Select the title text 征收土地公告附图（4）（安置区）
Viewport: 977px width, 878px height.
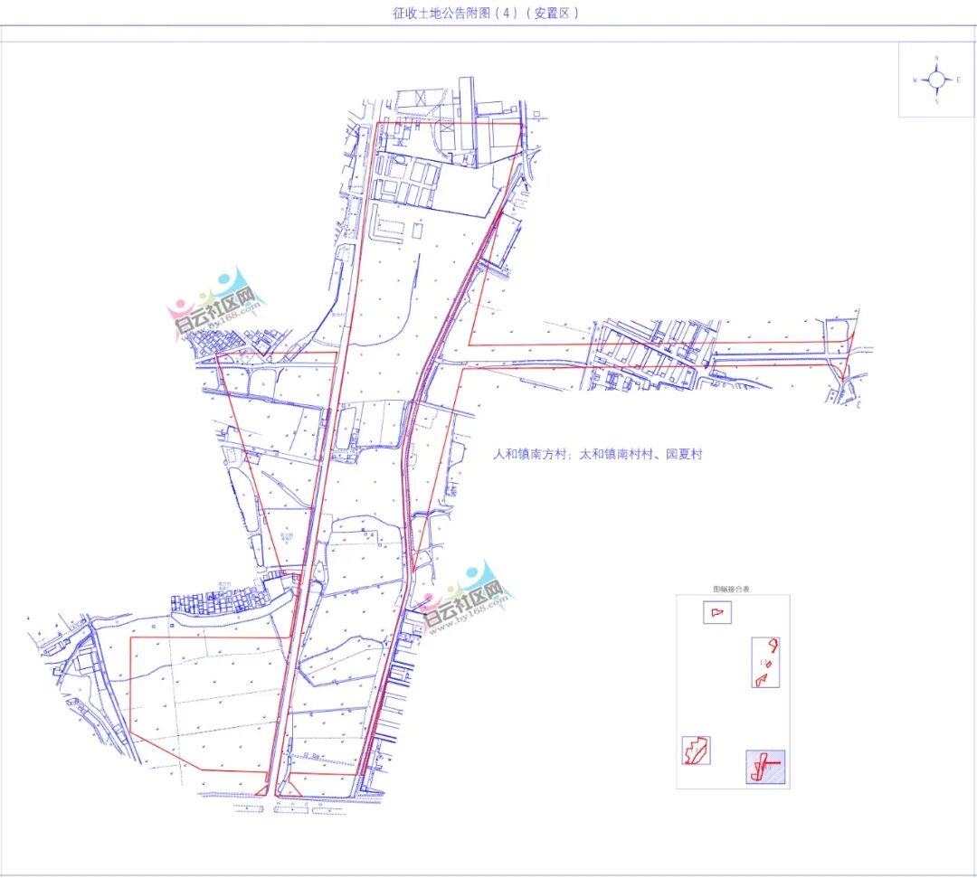(486, 13)
